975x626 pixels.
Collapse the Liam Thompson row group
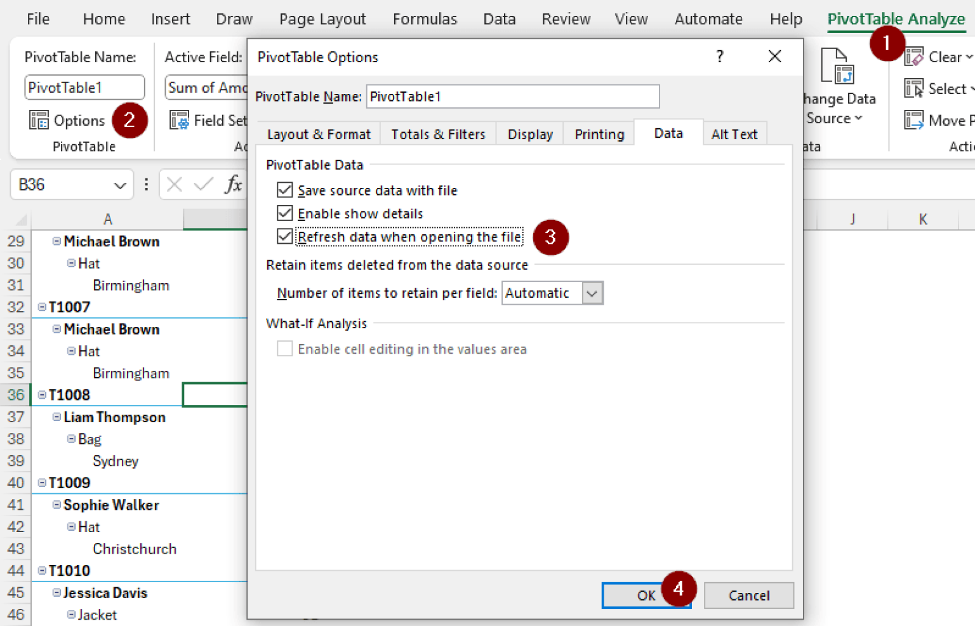57,417
